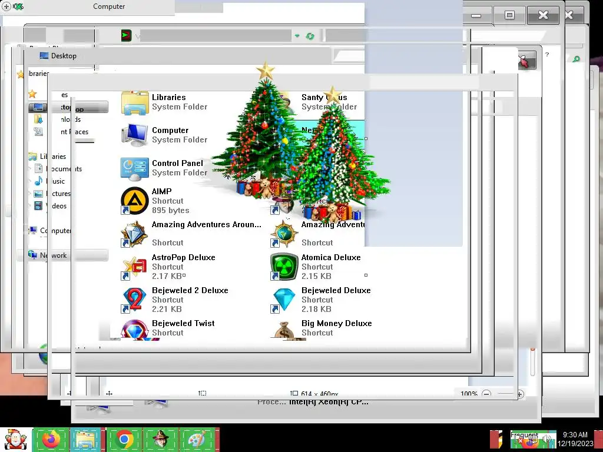Click the vertical scrollbar at right edge
This screenshot has height=452, width=603.
click(532, 361)
